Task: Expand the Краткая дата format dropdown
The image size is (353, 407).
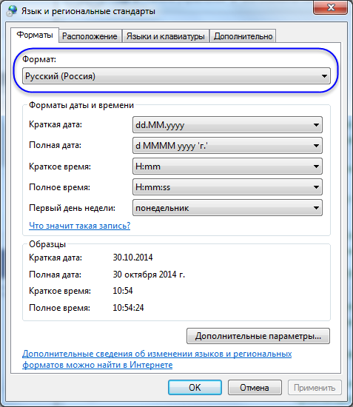Action: (x=227, y=125)
